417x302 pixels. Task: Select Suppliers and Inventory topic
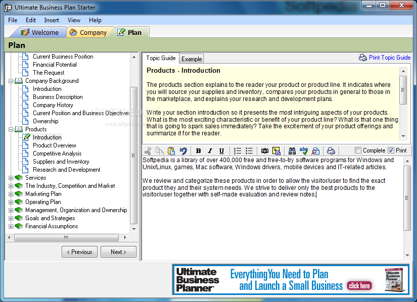click(61, 162)
